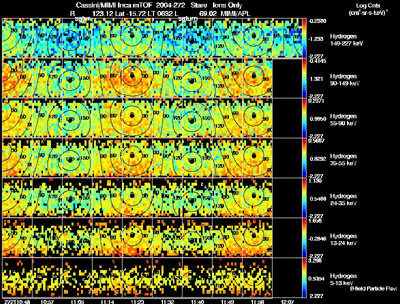Open the 90-149 keV panel at 10:57
Viewport: 400px width, 304px height.
(47, 78)
